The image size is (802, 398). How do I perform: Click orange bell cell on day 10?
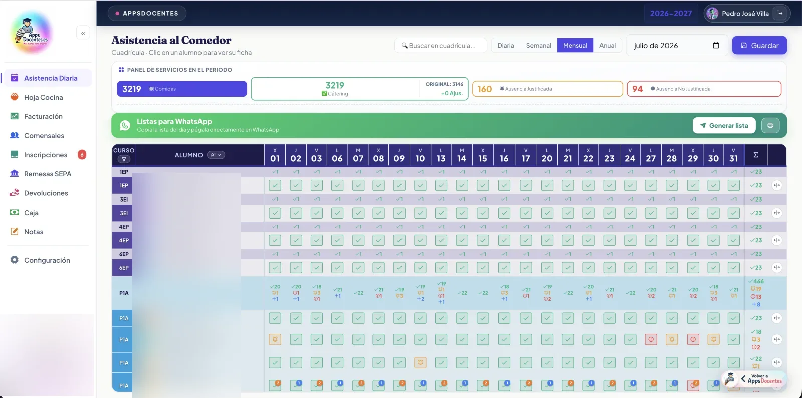(x=420, y=362)
